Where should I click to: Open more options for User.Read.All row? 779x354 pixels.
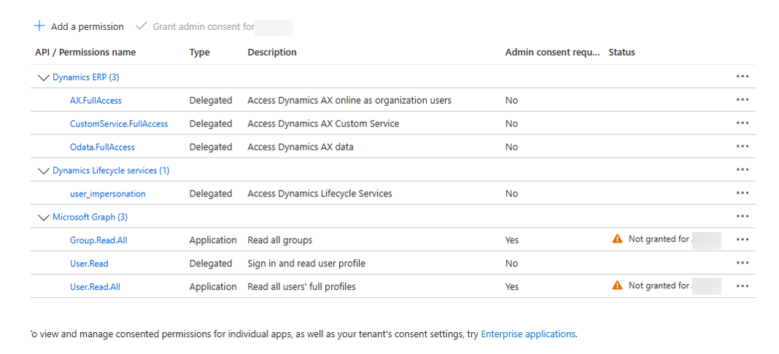[743, 286]
